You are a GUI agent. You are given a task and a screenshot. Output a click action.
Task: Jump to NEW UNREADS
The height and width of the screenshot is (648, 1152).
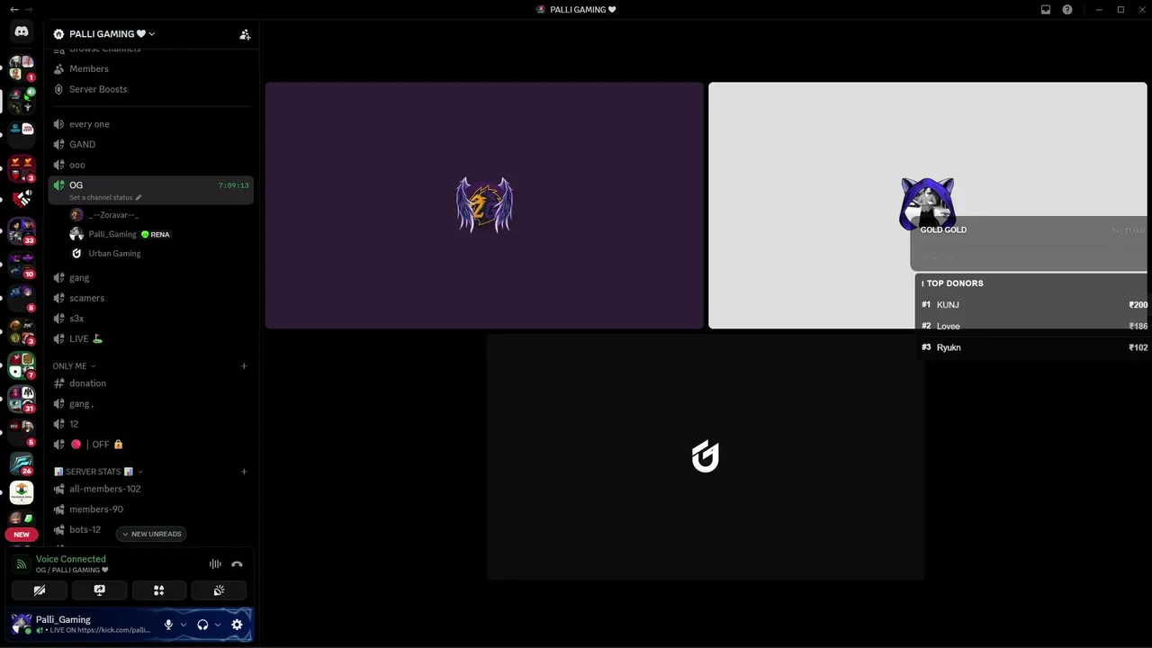pos(151,534)
